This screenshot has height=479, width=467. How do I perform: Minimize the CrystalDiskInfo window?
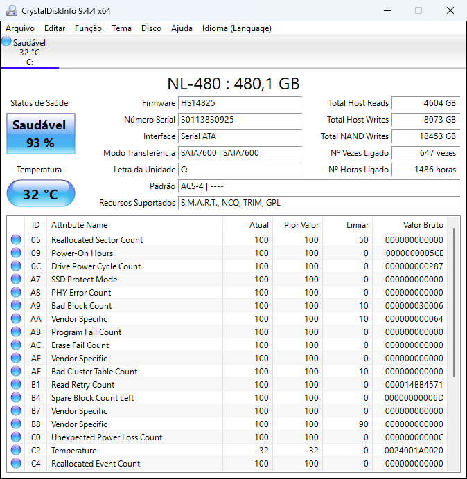(387, 10)
